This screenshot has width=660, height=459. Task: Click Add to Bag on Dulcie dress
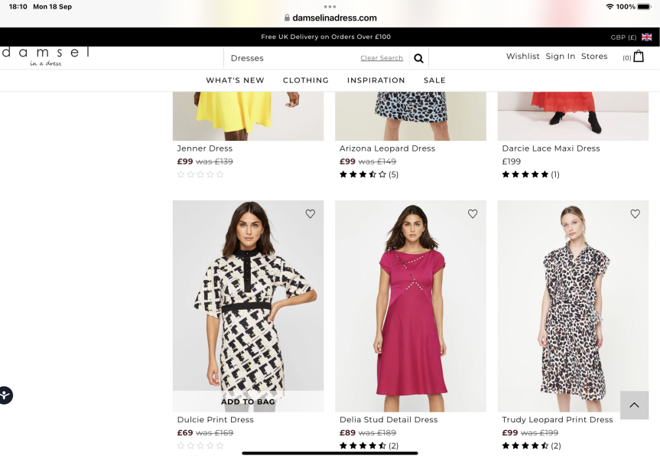coord(248,402)
